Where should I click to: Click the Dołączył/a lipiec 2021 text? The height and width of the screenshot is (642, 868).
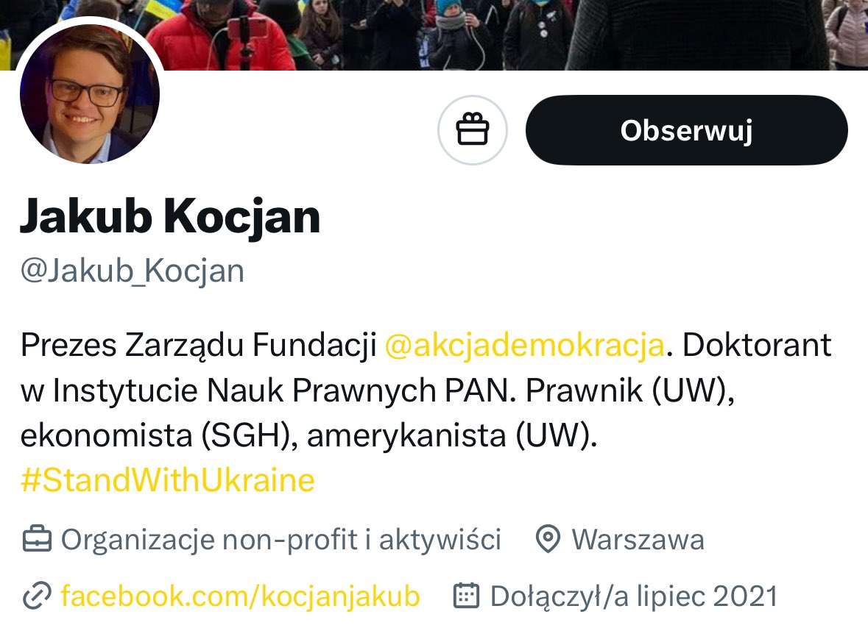635,596
